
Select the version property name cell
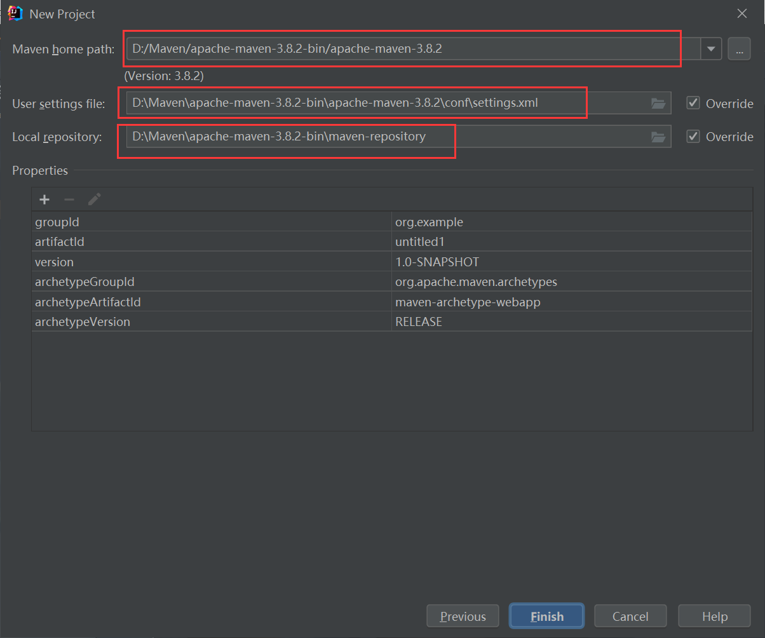[212, 261]
